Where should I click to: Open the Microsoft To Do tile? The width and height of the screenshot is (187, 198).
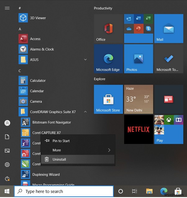(169, 59)
